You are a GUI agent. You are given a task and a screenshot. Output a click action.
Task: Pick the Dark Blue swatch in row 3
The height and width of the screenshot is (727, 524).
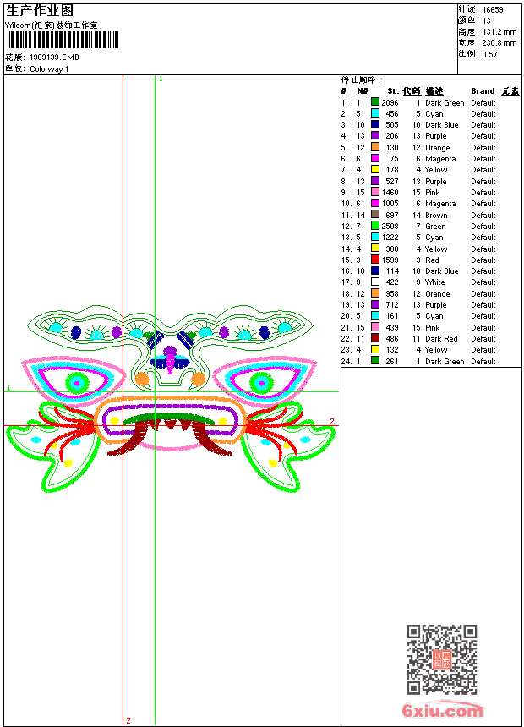pos(375,124)
